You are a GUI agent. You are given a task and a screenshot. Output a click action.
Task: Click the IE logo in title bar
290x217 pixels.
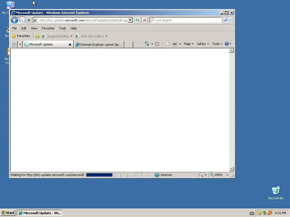(x=13, y=12)
